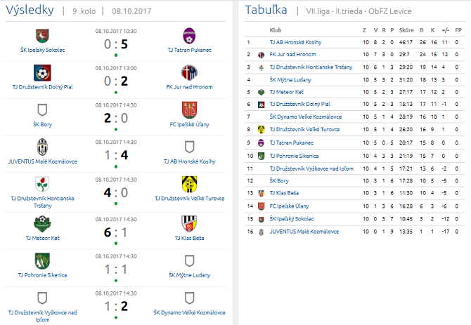Click the FK Jur nad Hronom crest in results
Viewport: 471px width, 325px height.
tap(188, 72)
